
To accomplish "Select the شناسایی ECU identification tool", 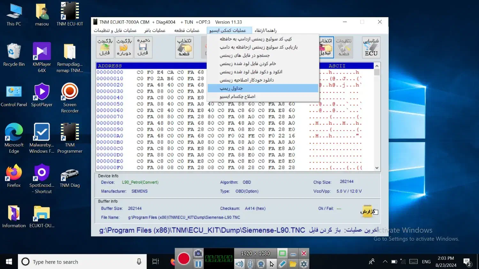I will click(x=371, y=47).
